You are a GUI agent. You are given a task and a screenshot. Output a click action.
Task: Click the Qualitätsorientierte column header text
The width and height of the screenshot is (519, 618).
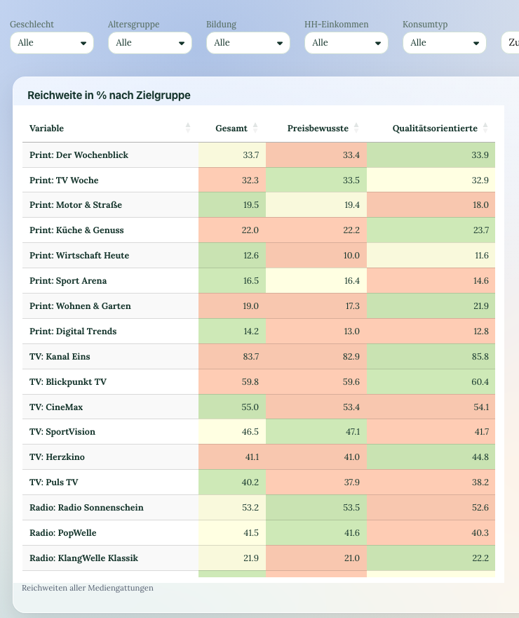(435, 128)
